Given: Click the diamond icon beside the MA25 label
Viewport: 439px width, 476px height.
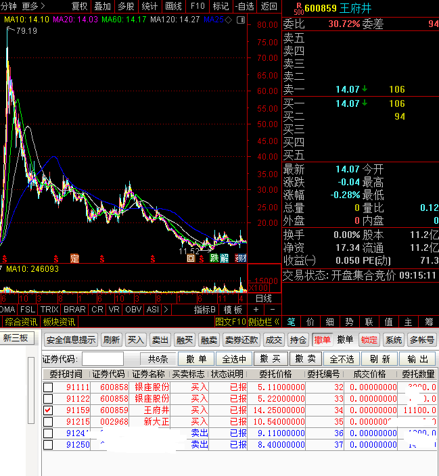Looking at the screenshot, I should (229, 20).
